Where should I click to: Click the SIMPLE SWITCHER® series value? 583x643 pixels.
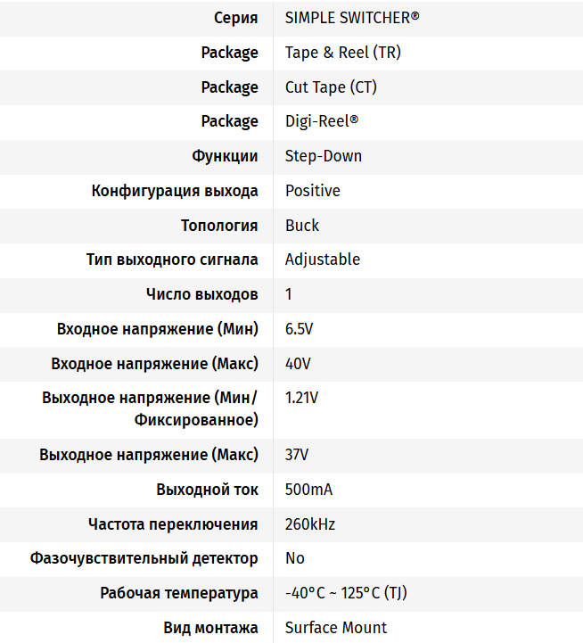pos(352,18)
